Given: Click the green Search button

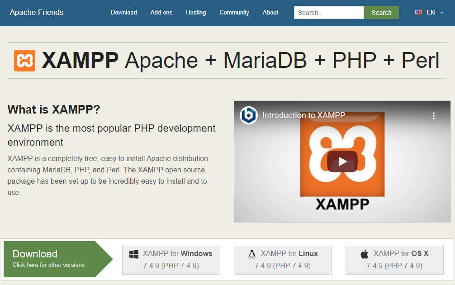Looking at the screenshot, I should tap(381, 13).
